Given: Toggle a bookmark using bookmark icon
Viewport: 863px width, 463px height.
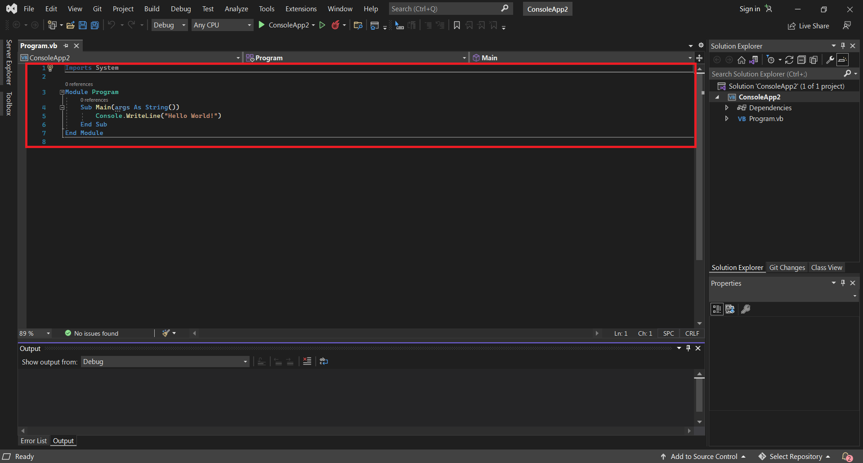Looking at the screenshot, I should click(457, 25).
